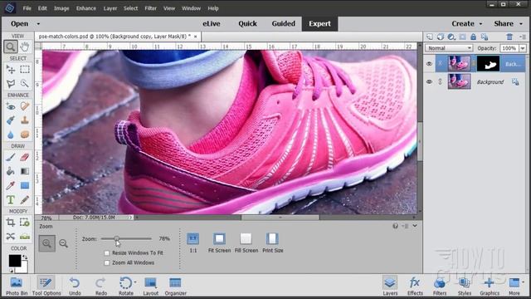Toggle the Tool Options panel
This screenshot has height=299, width=531.
[46, 286]
